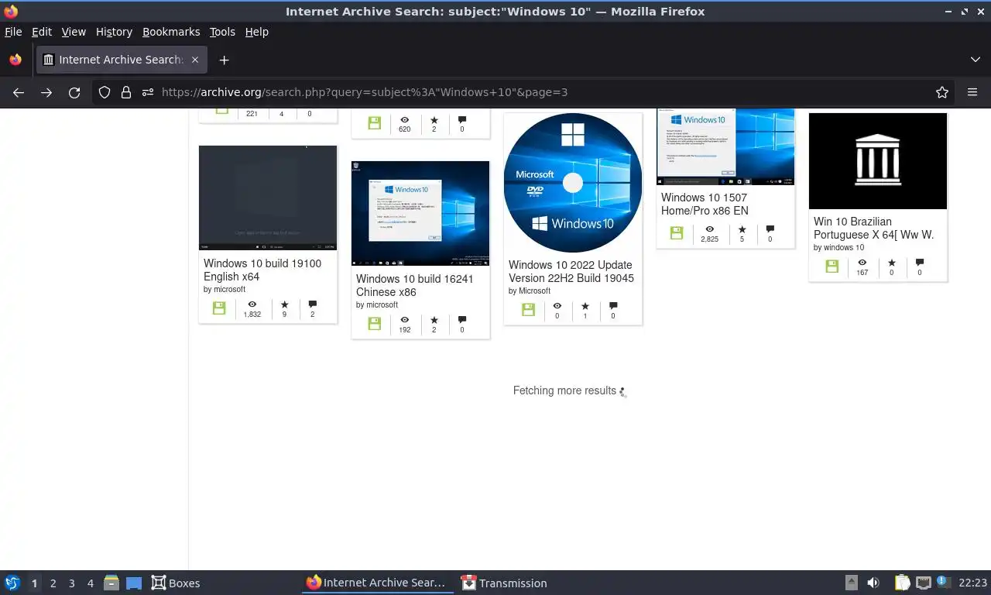
Task: View site security lock info
Action: 126,92
